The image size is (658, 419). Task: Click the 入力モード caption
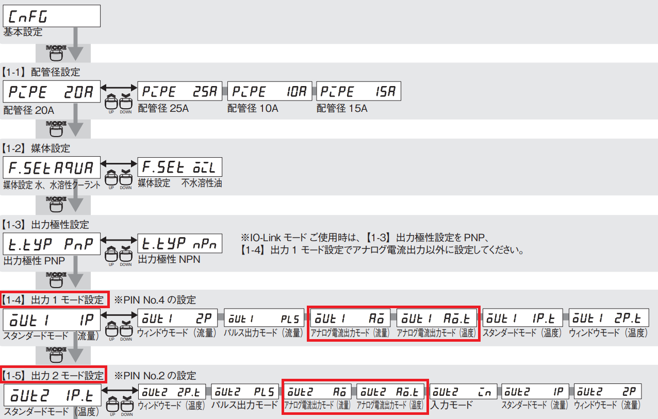coord(452,405)
